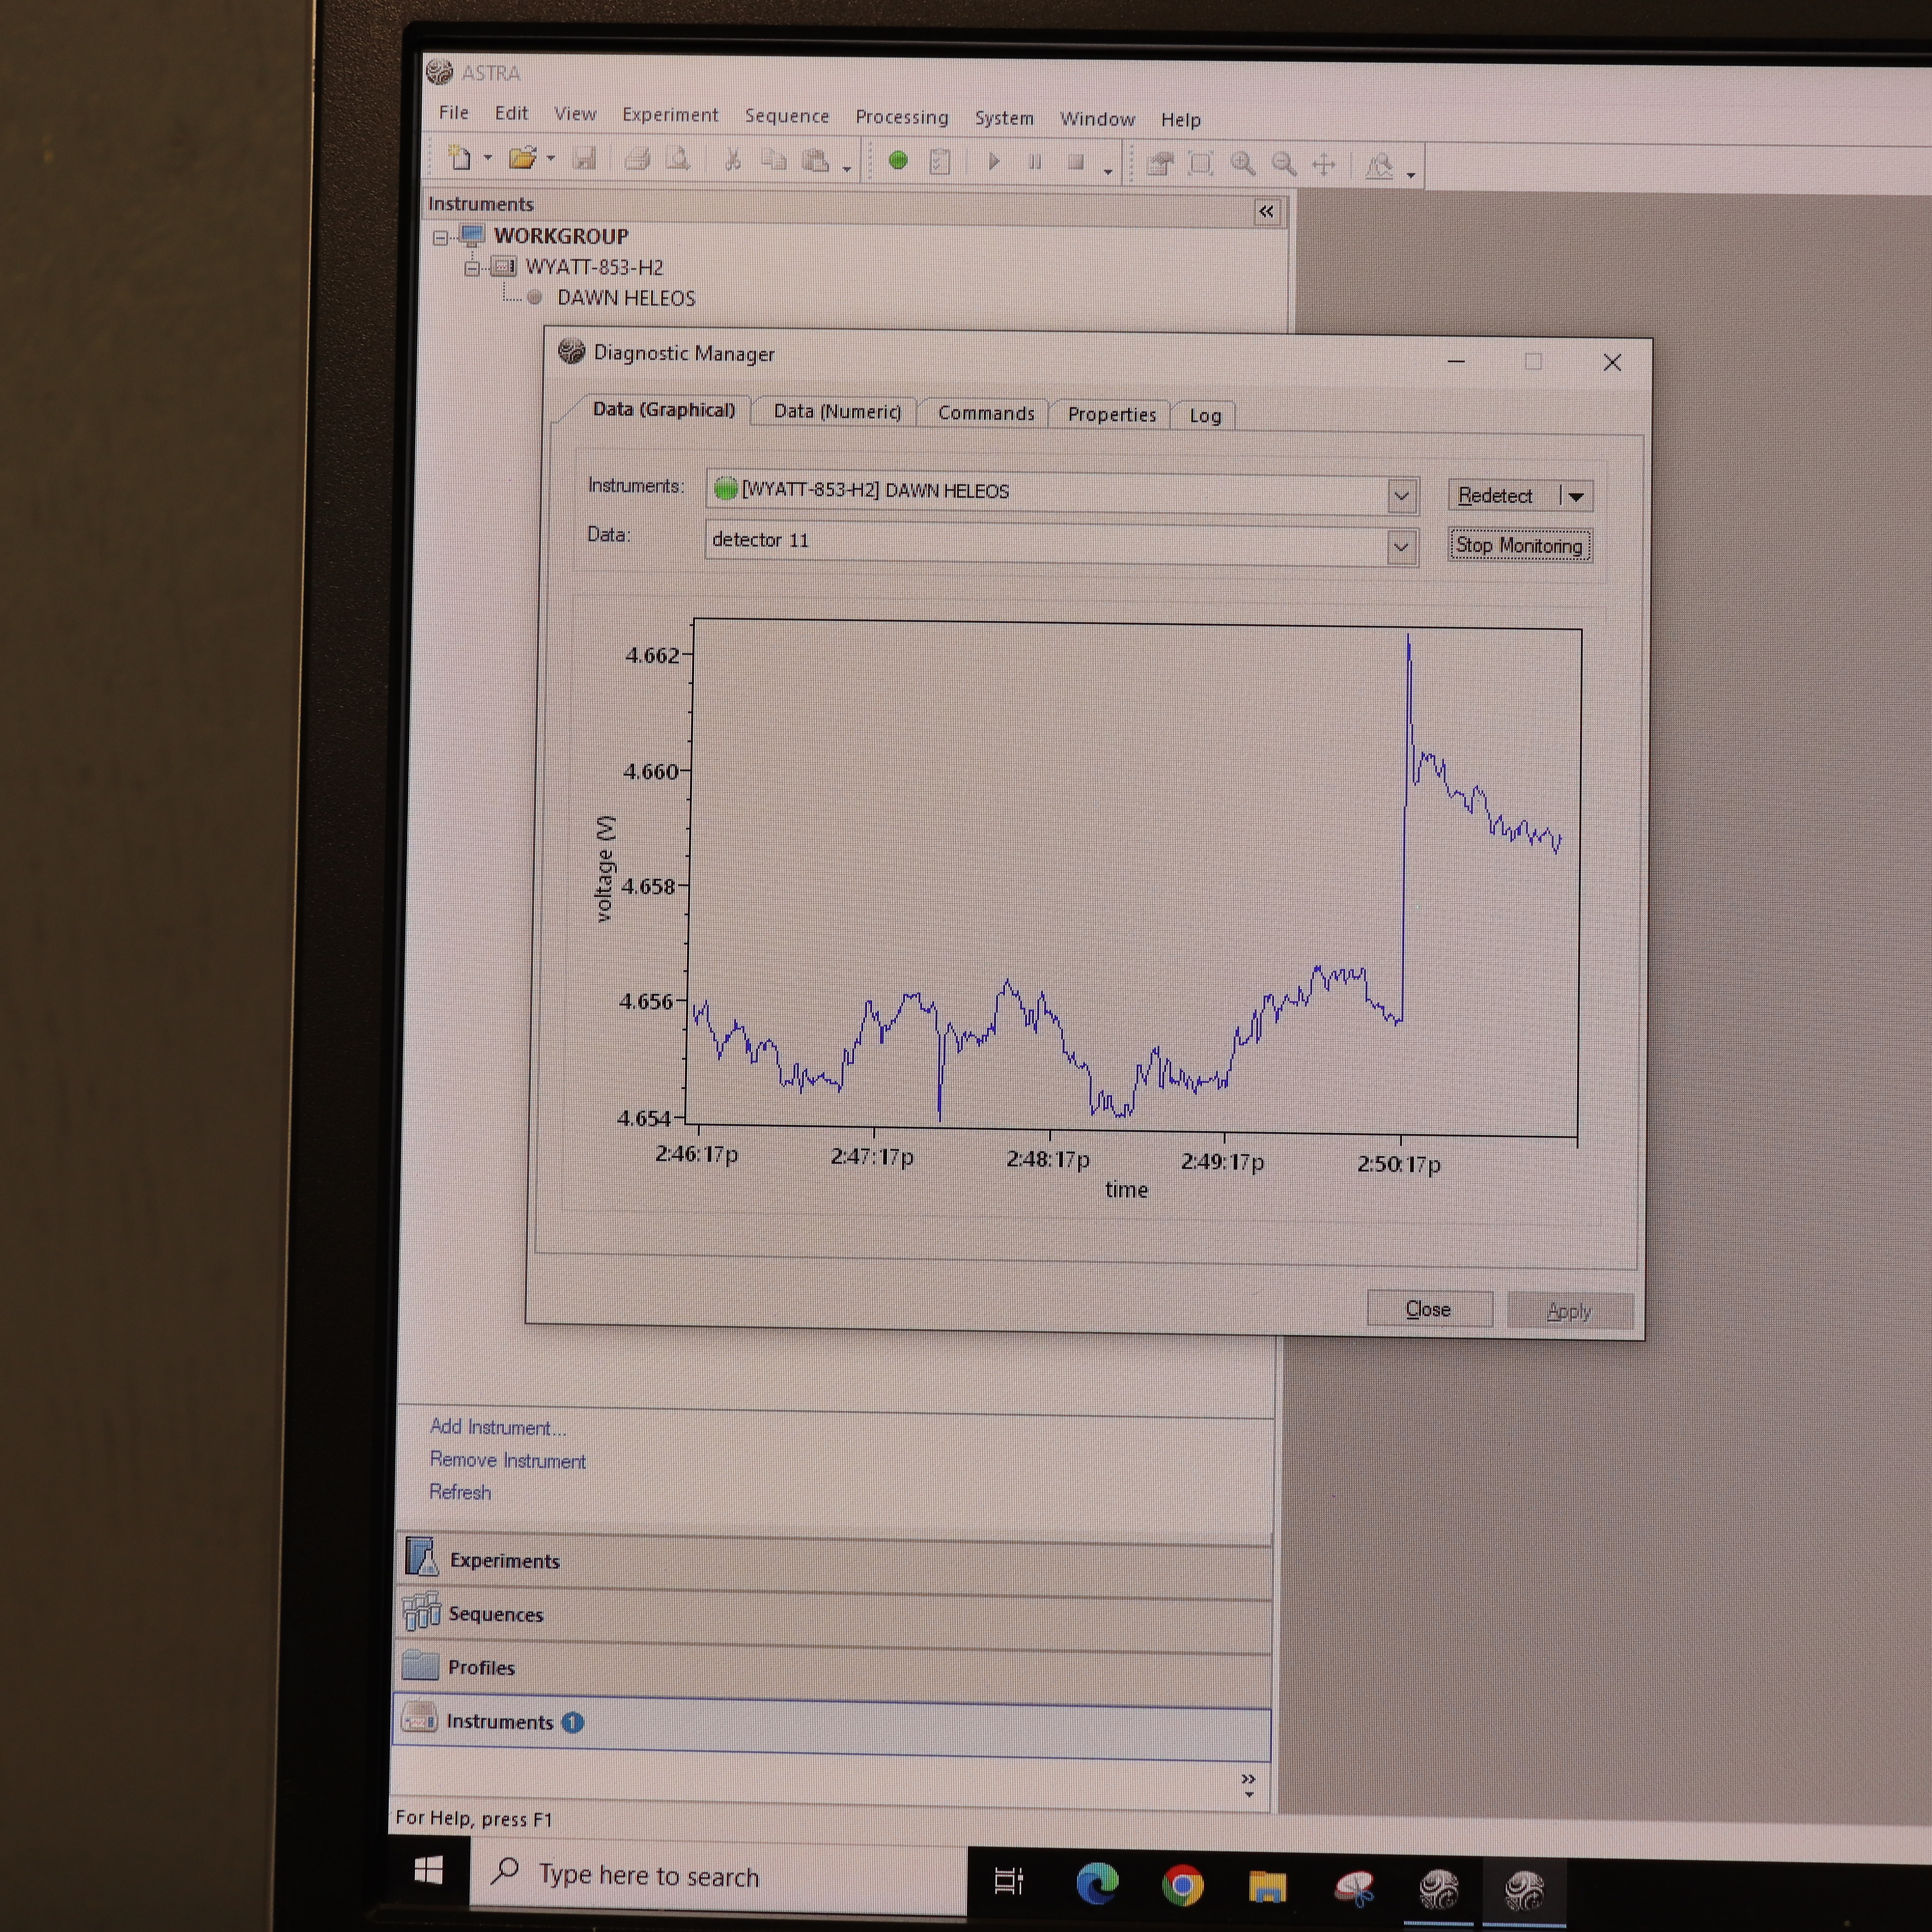
Task: Click the Remove Instrument link
Action: (x=507, y=1460)
